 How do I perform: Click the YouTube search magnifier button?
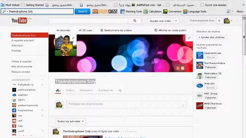click(135, 21)
